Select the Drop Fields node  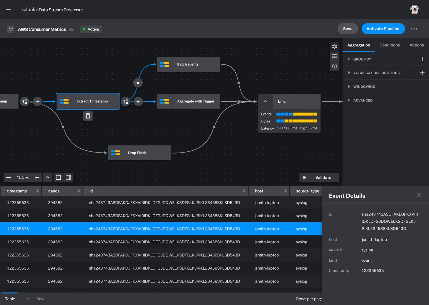tap(139, 153)
